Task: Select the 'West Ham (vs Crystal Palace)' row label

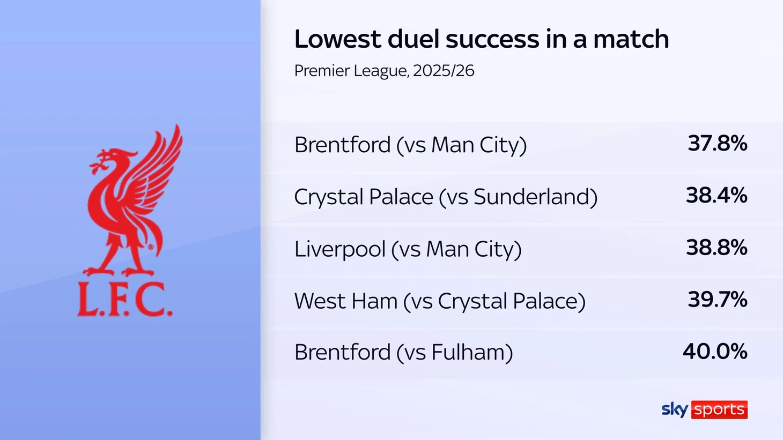Action: (x=439, y=301)
